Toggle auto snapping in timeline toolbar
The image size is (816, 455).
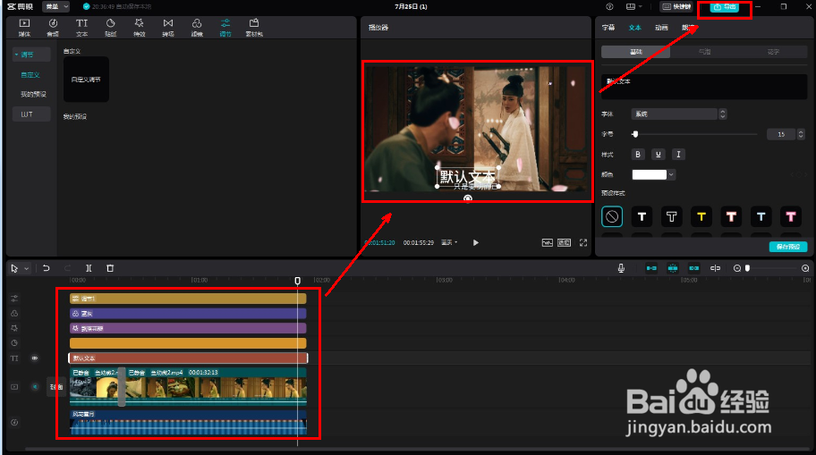pyautogui.click(x=673, y=268)
